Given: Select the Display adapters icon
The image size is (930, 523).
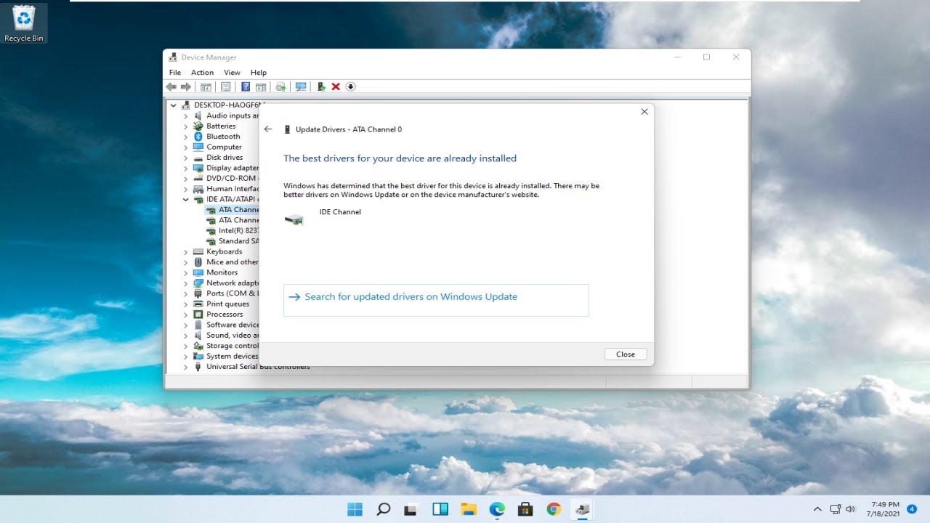Looking at the screenshot, I should click(x=198, y=168).
